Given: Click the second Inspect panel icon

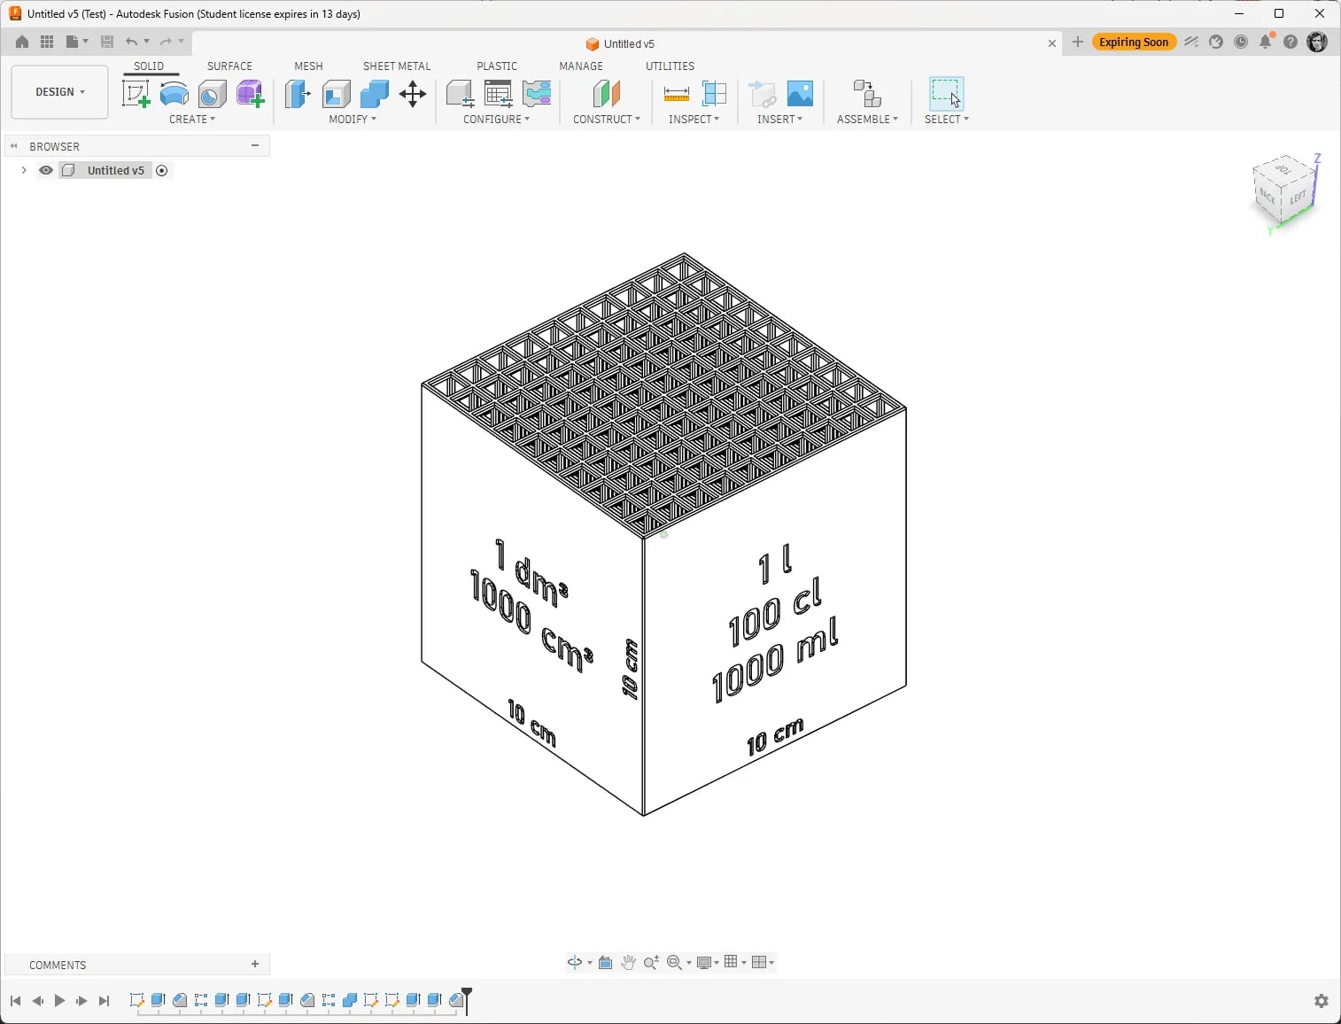Looking at the screenshot, I should [714, 93].
